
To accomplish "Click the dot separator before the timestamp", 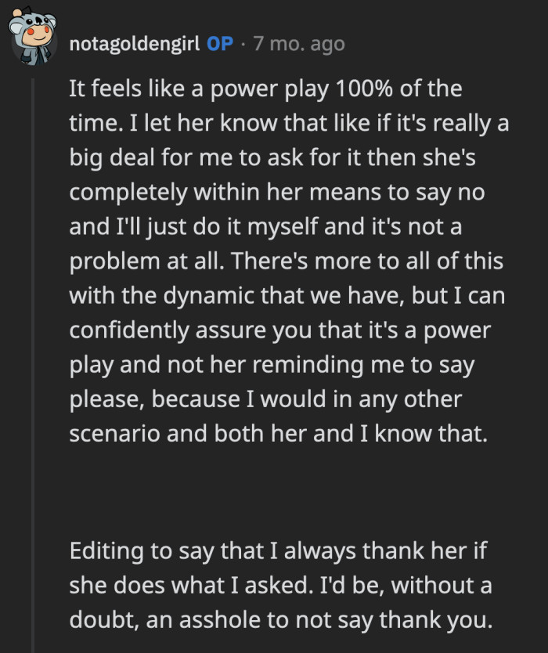I will click(243, 45).
